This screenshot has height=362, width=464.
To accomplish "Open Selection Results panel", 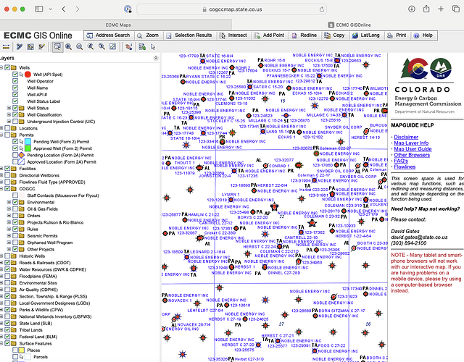I will [x=188, y=35].
